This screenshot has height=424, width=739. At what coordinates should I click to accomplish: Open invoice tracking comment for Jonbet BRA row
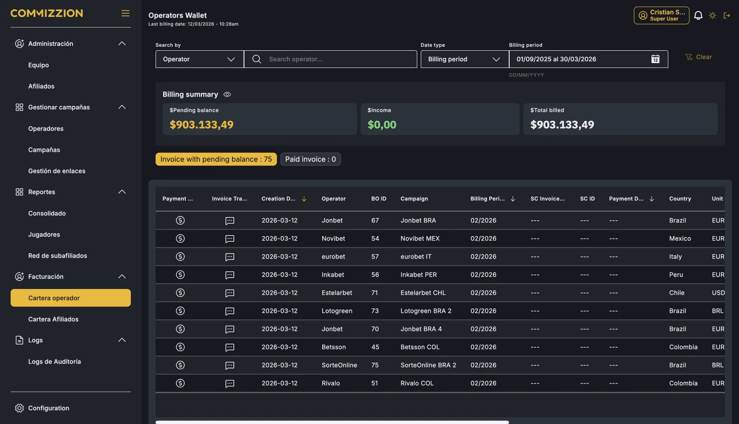point(230,221)
